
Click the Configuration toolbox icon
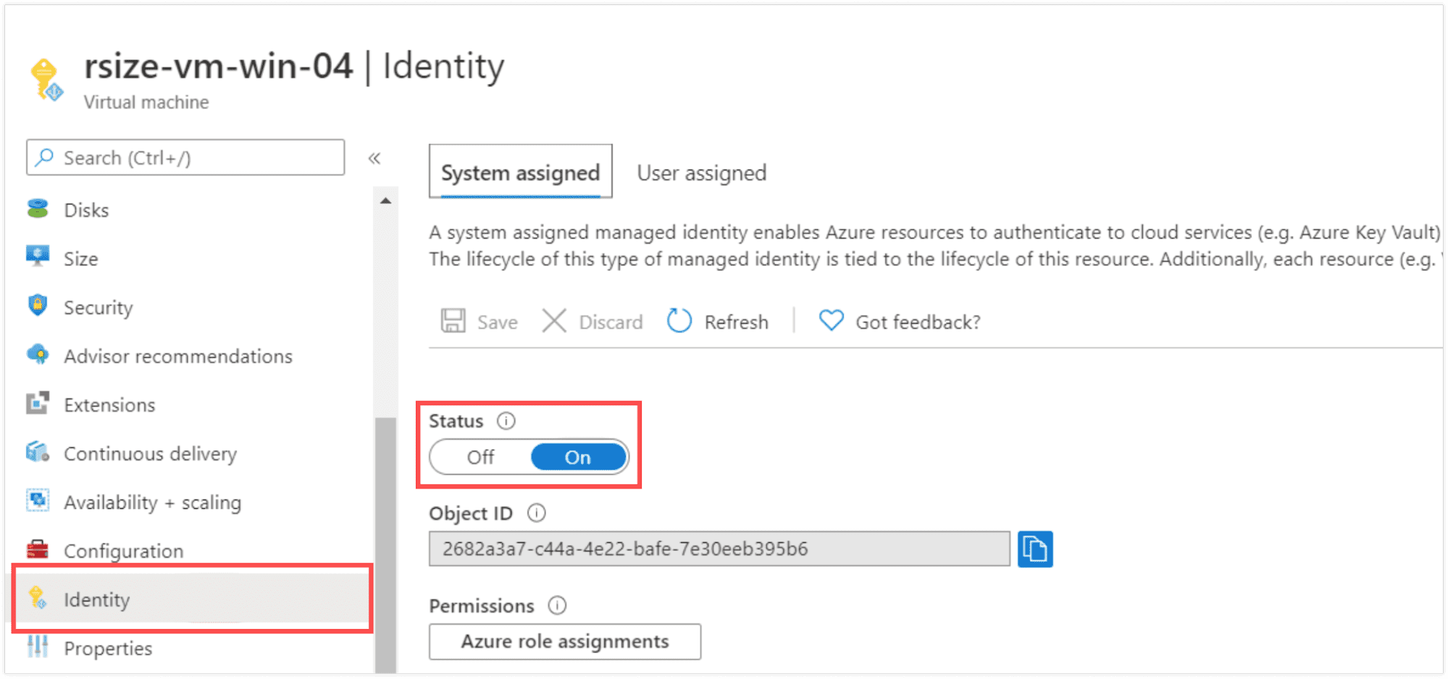[x=38, y=550]
